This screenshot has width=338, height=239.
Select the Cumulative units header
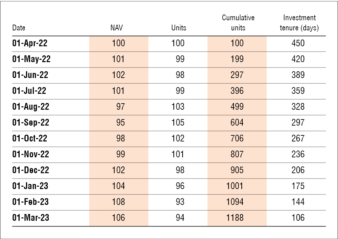tap(238, 23)
